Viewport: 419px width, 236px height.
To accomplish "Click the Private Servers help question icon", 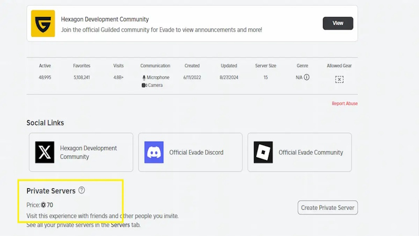I will click(82, 190).
